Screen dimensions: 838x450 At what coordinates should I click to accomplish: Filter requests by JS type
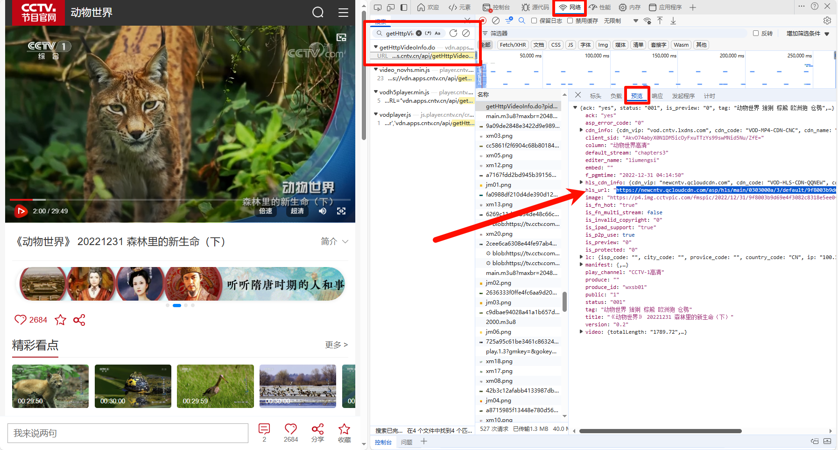pos(570,45)
